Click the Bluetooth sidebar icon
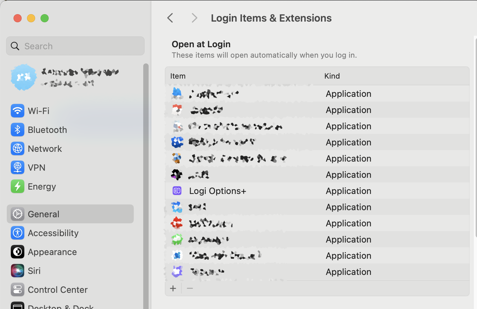This screenshot has width=477, height=309. (x=17, y=130)
